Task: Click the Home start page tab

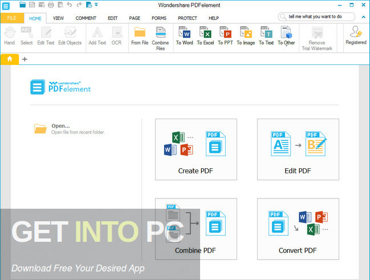Action: pos(10,59)
